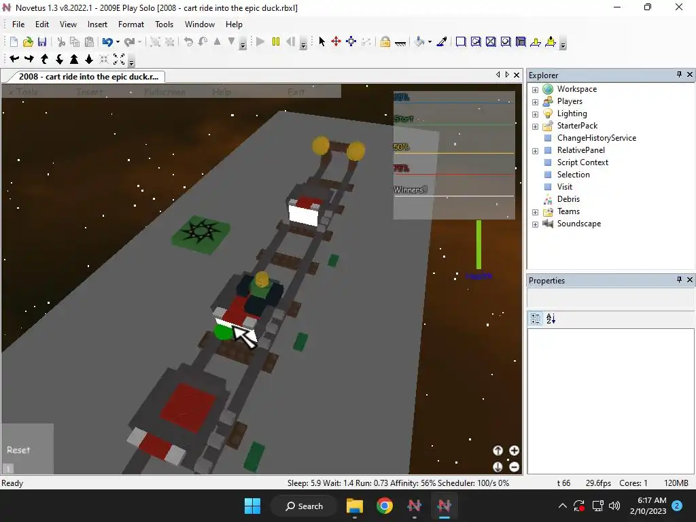Screen dimensions: 696x522
Task: Click the green Health bar
Action: pos(479,245)
